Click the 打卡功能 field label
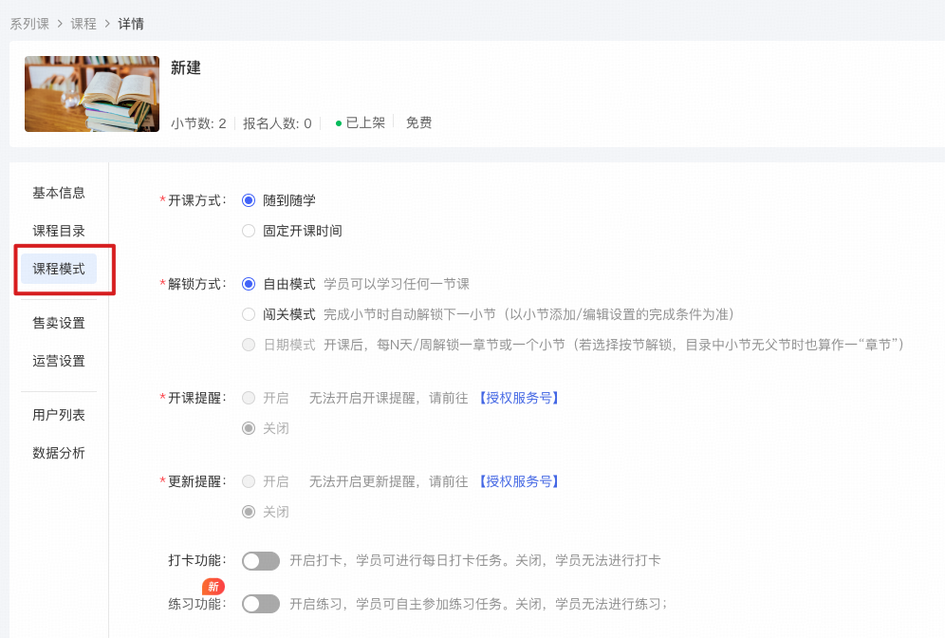 click(x=197, y=561)
